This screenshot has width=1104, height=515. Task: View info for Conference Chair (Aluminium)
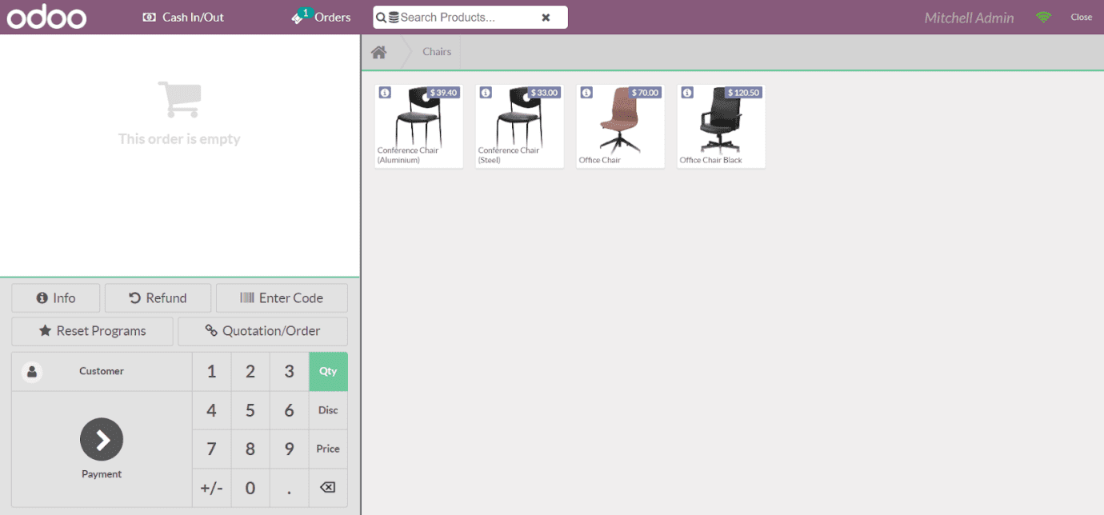click(x=385, y=93)
